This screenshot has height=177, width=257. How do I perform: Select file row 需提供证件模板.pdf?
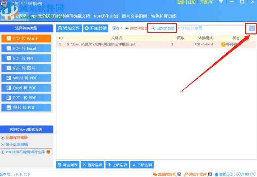coord(156,44)
